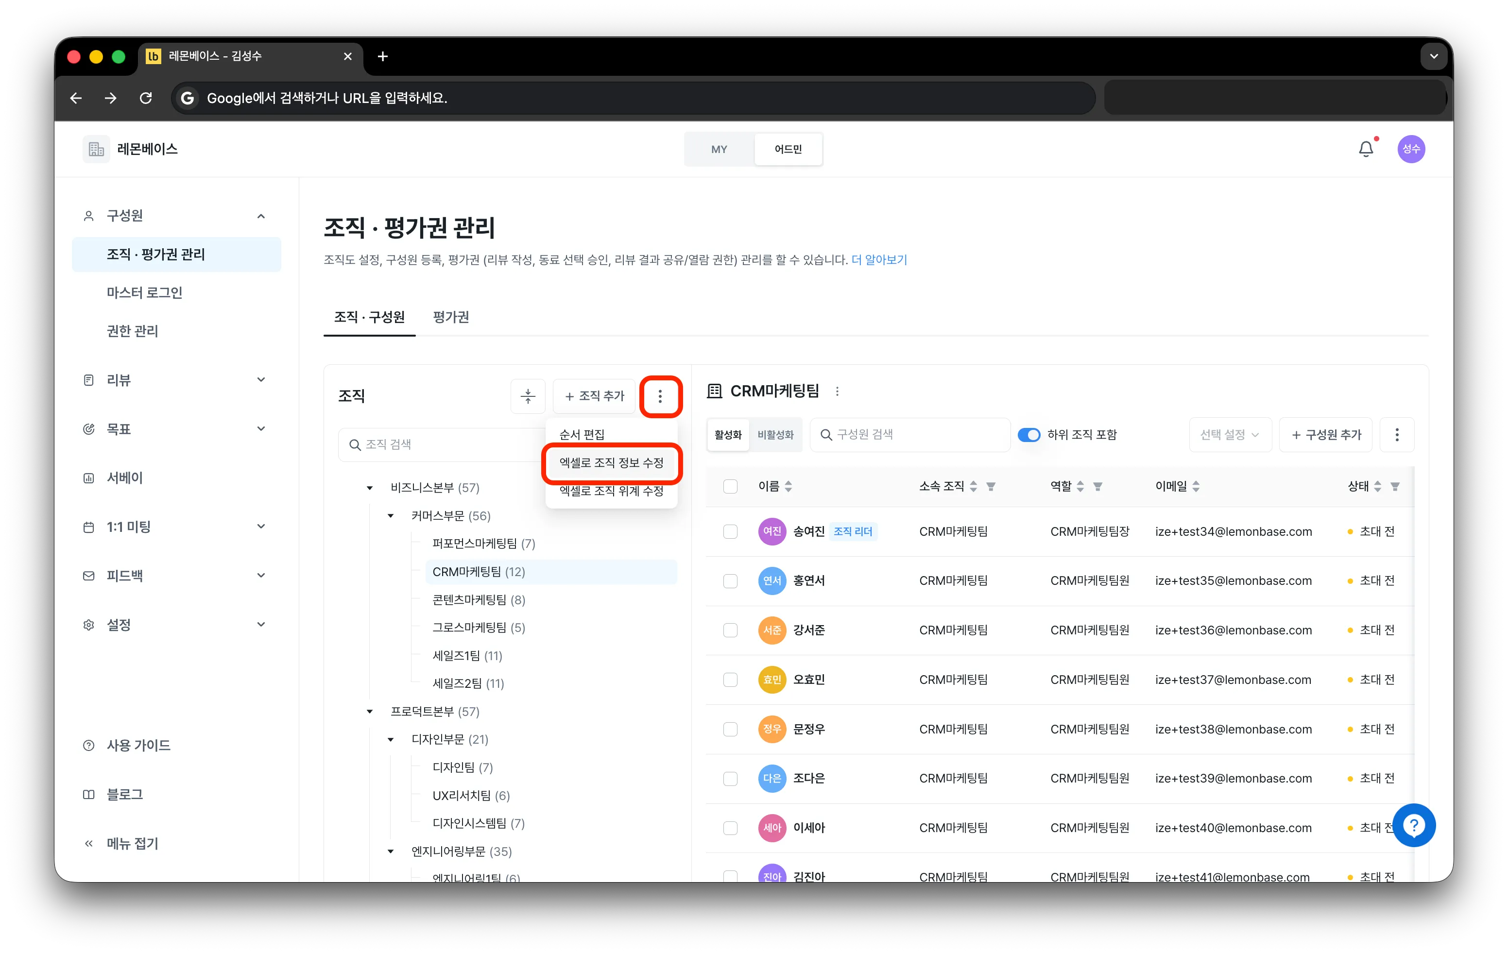Check the 송여진 row checkbox
1508x954 pixels.
click(730, 531)
